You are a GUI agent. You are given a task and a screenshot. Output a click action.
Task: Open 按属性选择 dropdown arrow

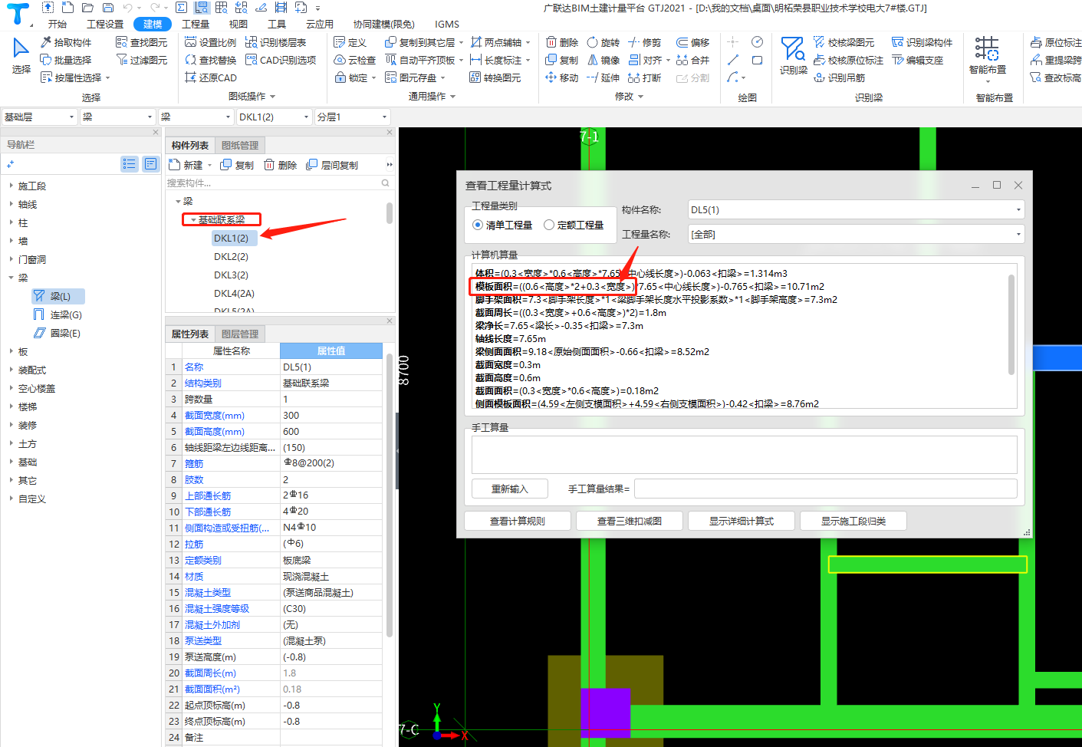click(x=108, y=77)
